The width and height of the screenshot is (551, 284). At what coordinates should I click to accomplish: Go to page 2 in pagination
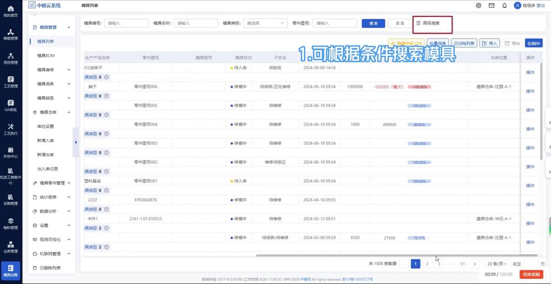(427, 264)
